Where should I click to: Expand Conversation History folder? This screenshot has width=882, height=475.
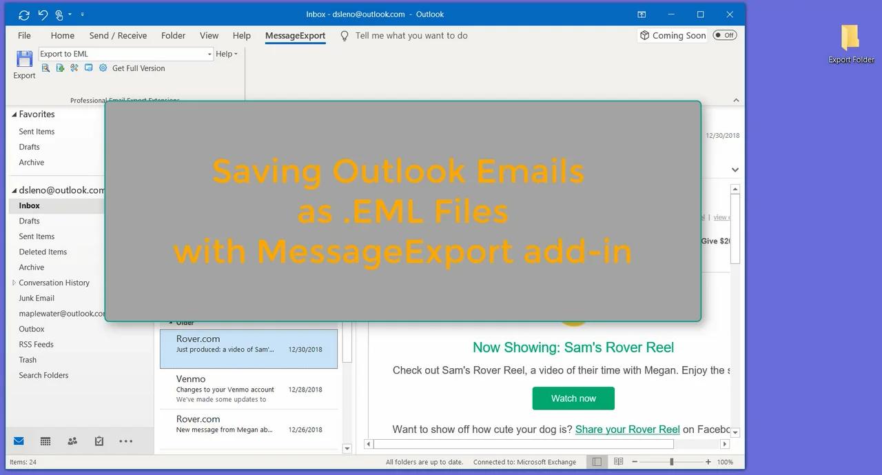[x=14, y=283]
